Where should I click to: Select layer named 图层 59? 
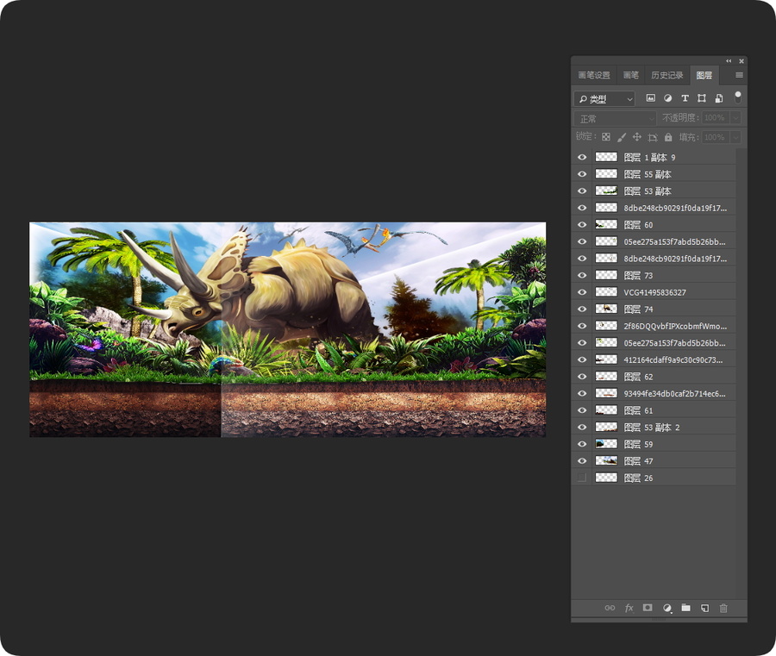tap(638, 444)
